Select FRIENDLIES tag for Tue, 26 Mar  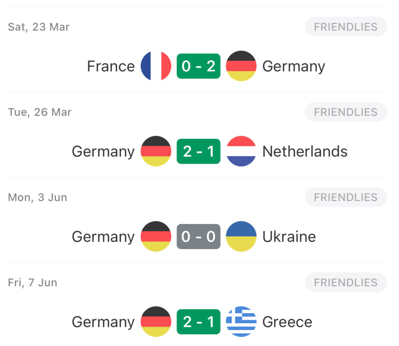[x=346, y=112]
